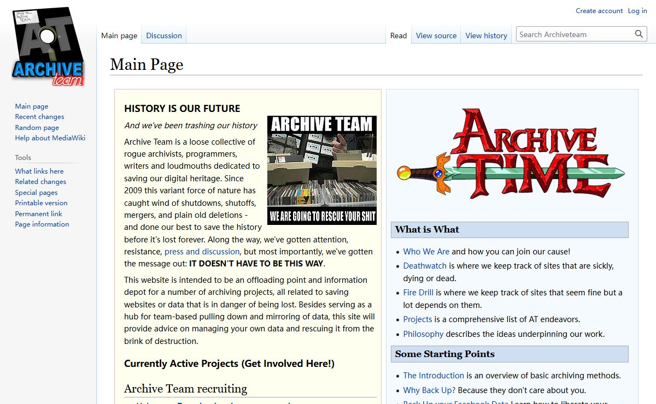This screenshot has height=404, width=656.
Task: Open the Discussion tab
Action: [164, 35]
